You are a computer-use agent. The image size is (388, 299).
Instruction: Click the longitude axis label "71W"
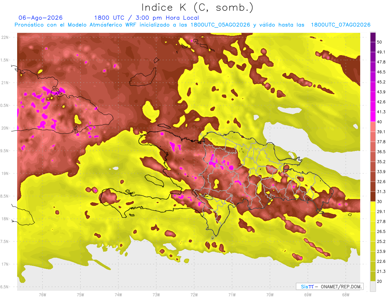click(232, 294)
